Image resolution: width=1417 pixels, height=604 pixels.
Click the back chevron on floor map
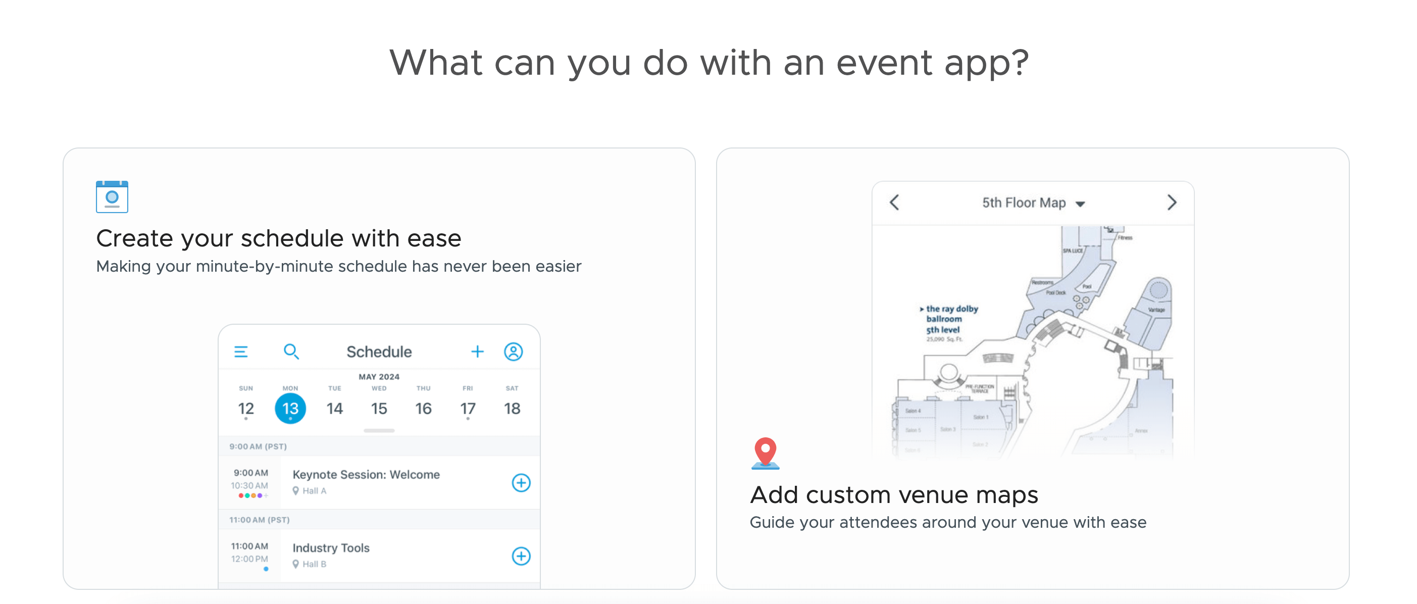895,203
